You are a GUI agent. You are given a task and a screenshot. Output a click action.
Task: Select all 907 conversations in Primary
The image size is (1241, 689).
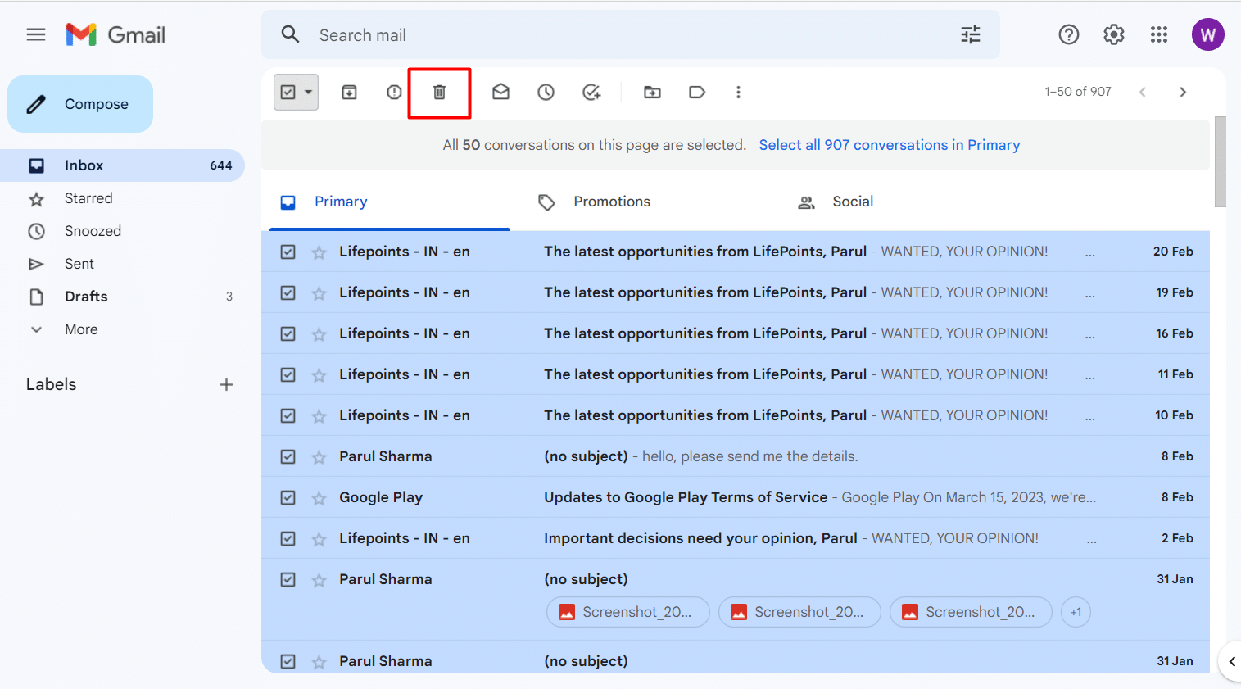(890, 145)
